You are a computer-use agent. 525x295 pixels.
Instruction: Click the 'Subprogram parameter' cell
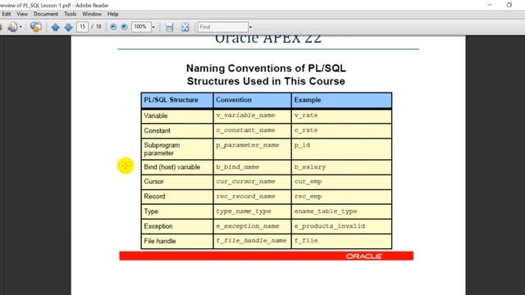pos(177,149)
